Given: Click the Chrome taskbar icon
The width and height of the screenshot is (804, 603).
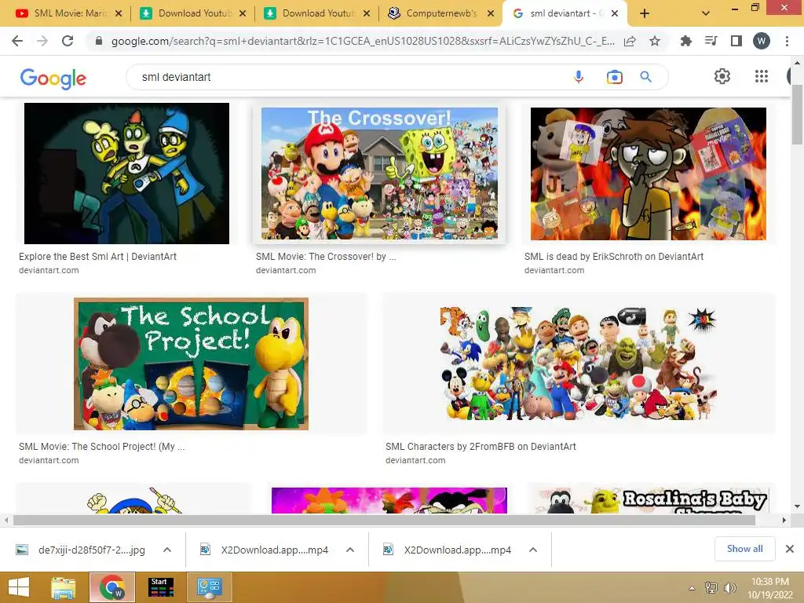Looking at the screenshot, I should (112, 587).
